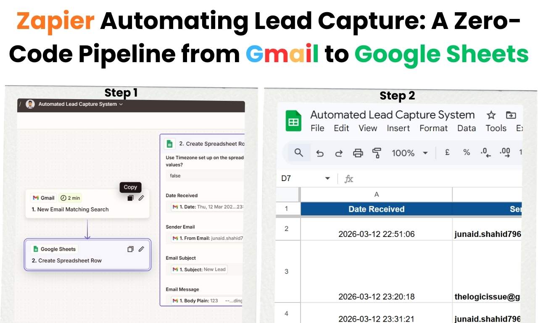Apply the % percent format
The image size is (538, 323).
click(x=467, y=153)
